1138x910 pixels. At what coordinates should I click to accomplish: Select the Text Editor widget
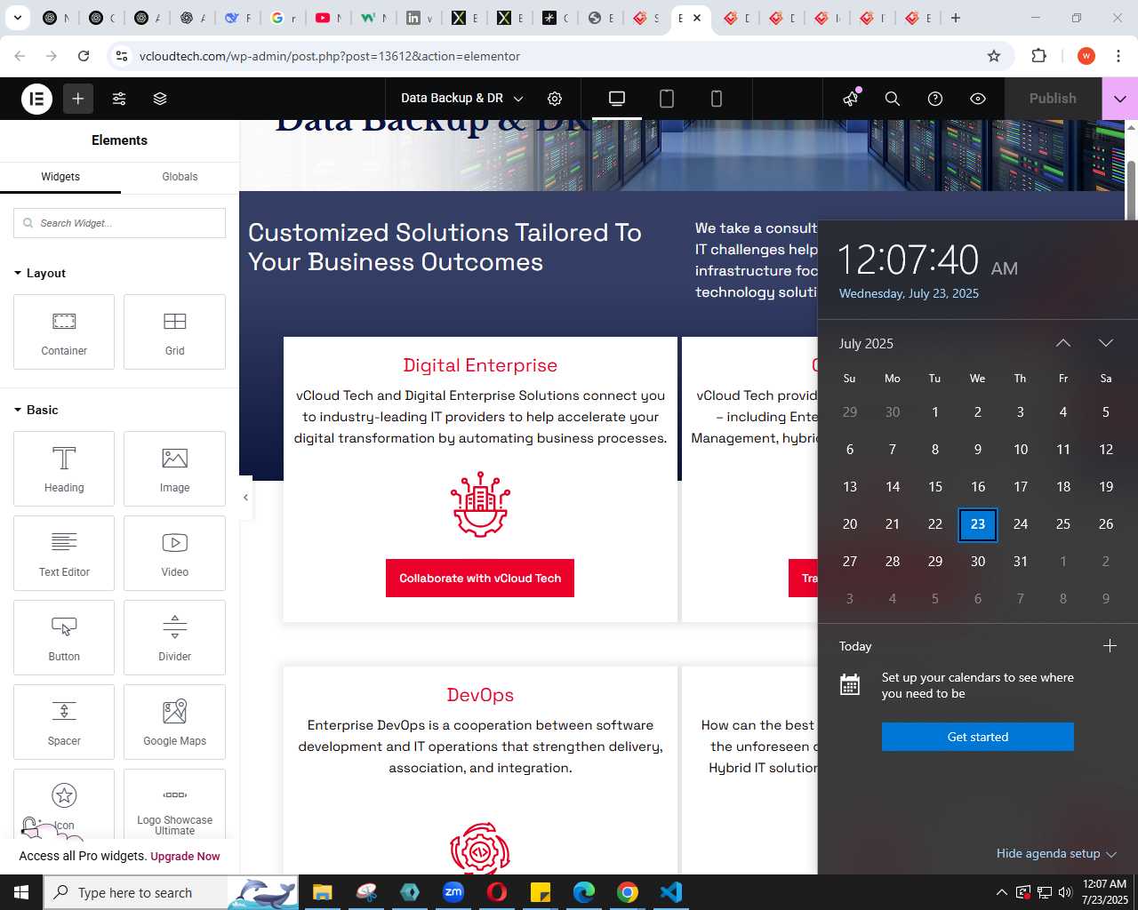64,553
